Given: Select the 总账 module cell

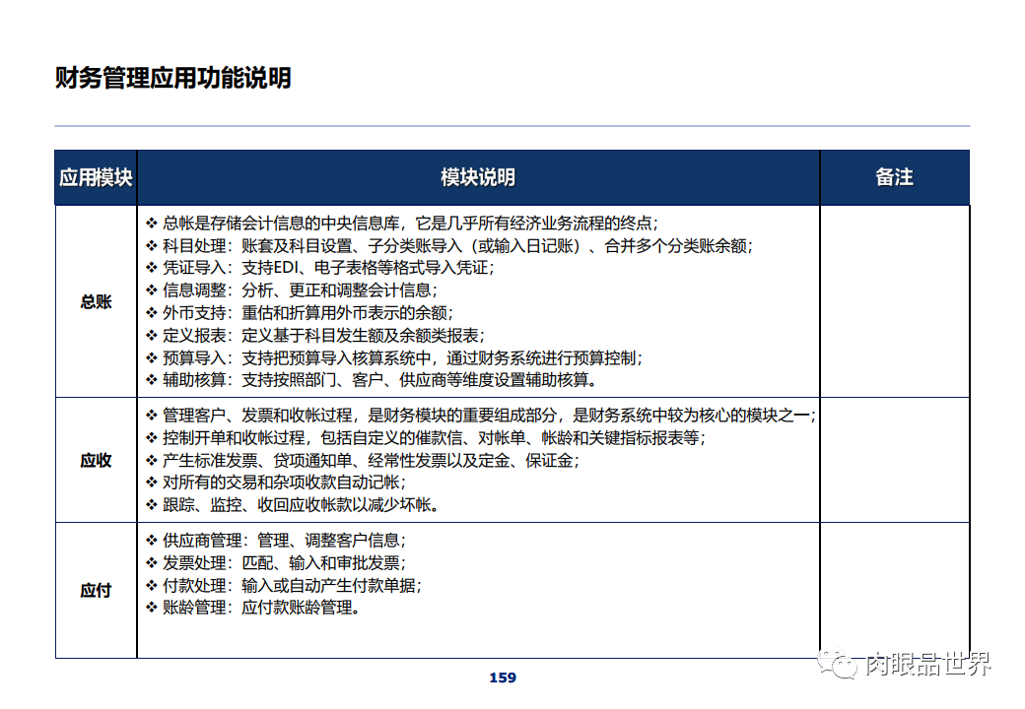Looking at the screenshot, I should pos(97,301).
